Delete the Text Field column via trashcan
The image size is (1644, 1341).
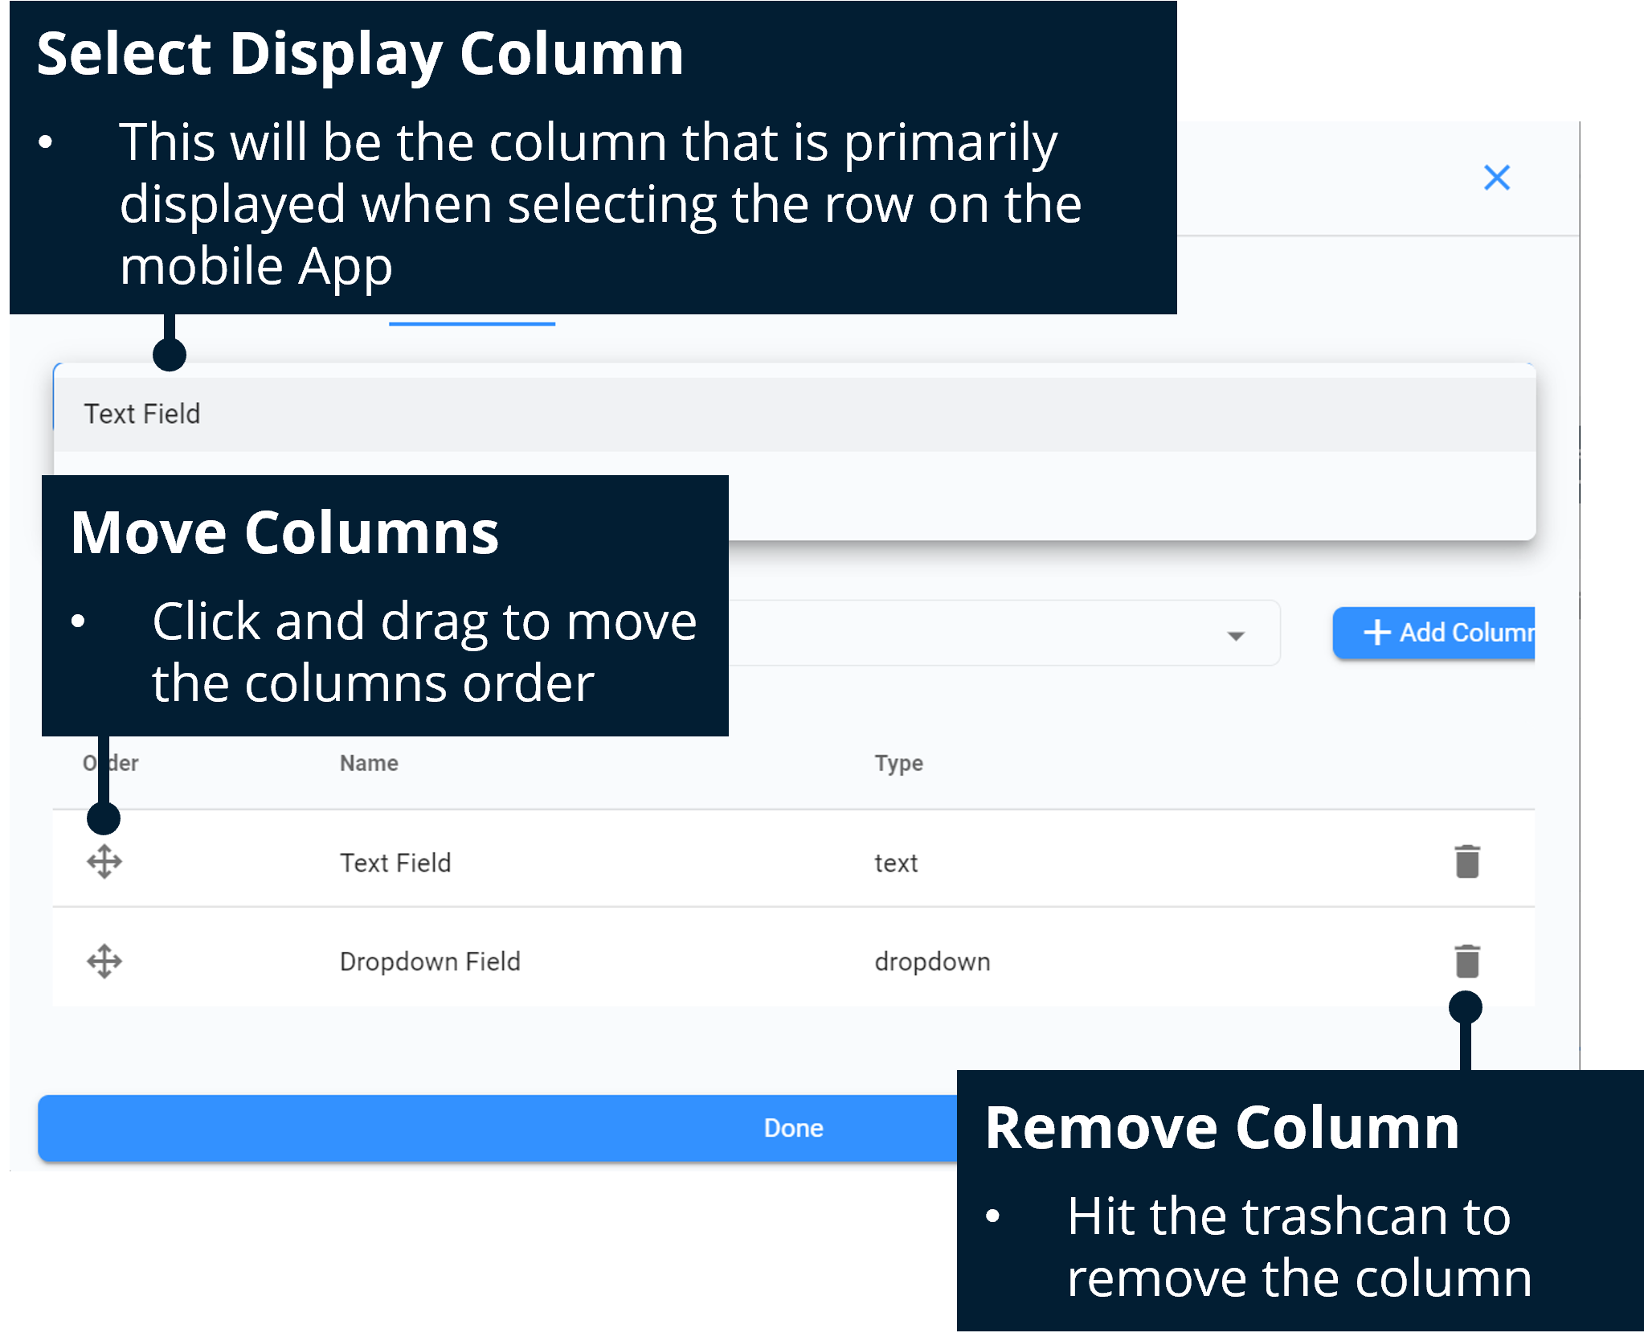click(1466, 862)
